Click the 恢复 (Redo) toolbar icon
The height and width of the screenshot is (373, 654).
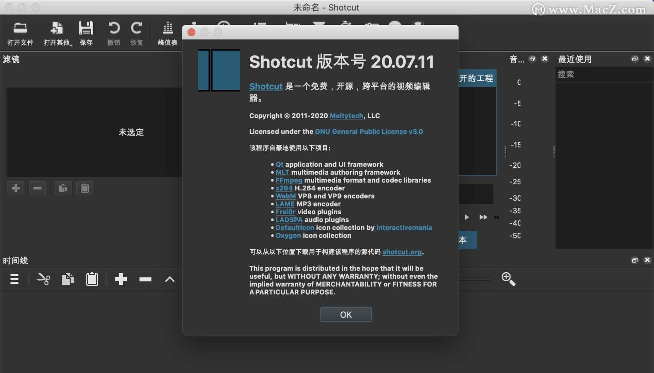coord(137,33)
